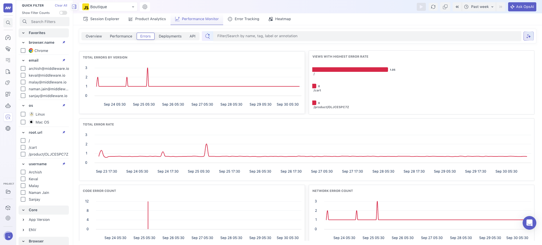Click the red swatch for /product/OLJCESPC7Z
The width and height of the screenshot is (542, 245).
(314, 103)
